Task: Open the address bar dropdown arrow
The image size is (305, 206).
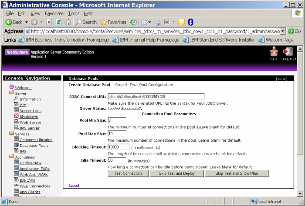Action: [282, 31]
